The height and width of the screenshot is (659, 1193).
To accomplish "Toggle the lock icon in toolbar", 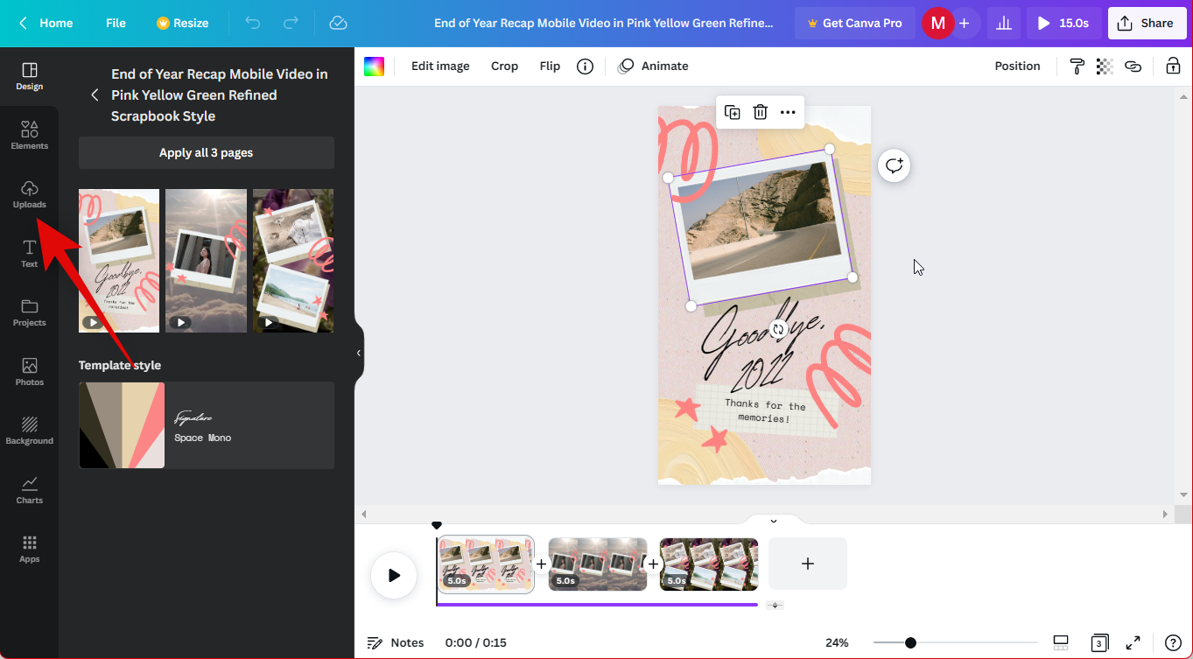I will pyautogui.click(x=1172, y=67).
